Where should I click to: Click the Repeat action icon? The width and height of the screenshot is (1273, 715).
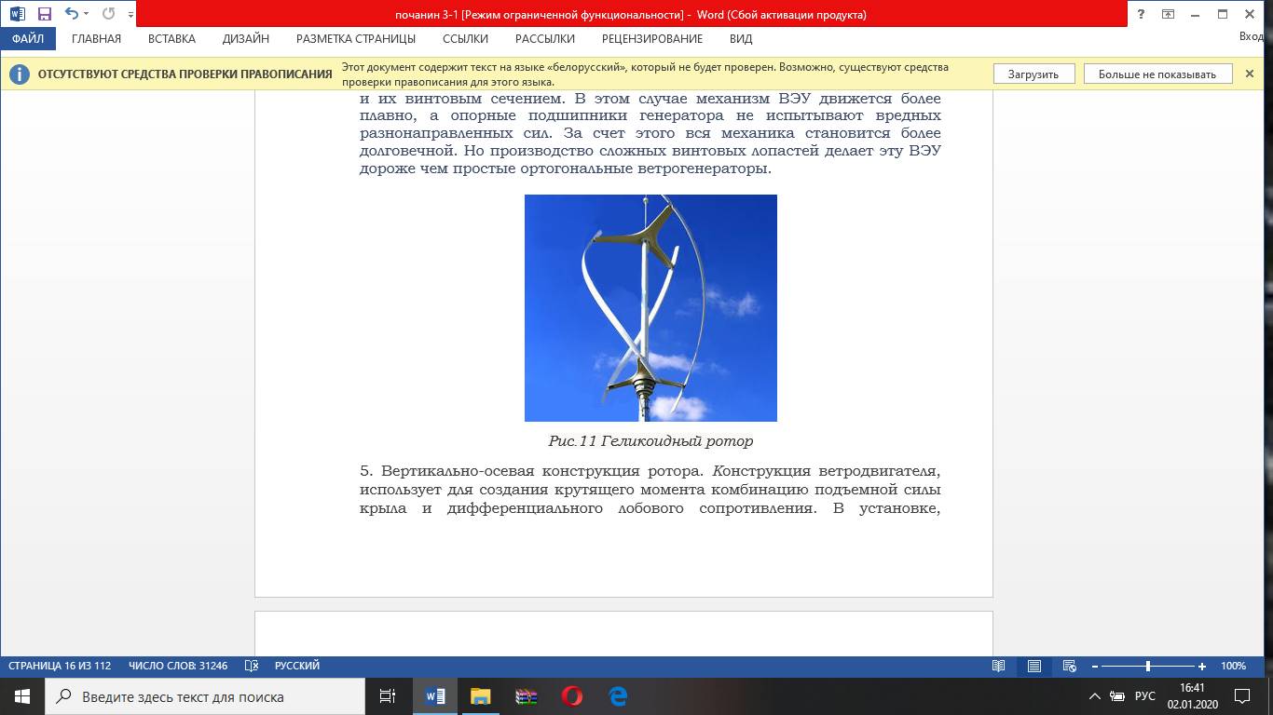point(108,14)
